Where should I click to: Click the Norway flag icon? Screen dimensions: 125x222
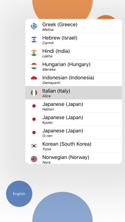(x=34, y=159)
